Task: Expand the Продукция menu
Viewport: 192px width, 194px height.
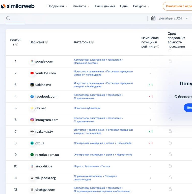Action: click(x=57, y=6)
